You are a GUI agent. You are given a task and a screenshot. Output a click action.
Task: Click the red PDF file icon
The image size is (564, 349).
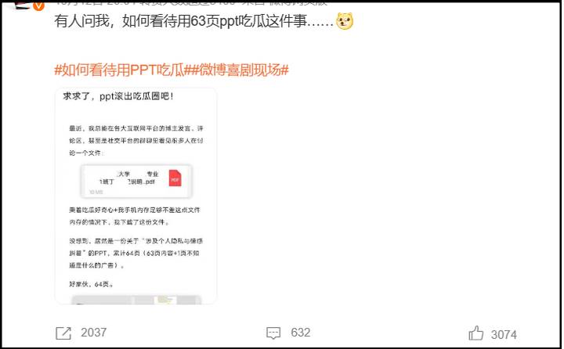(175, 178)
